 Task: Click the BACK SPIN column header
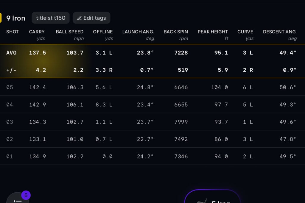click(x=176, y=32)
